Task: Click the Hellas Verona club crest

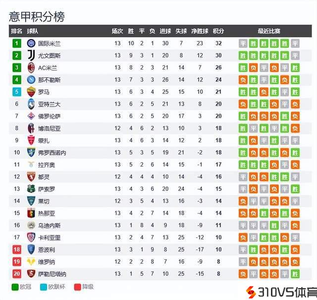Action: pyautogui.click(x=31, y=262)
